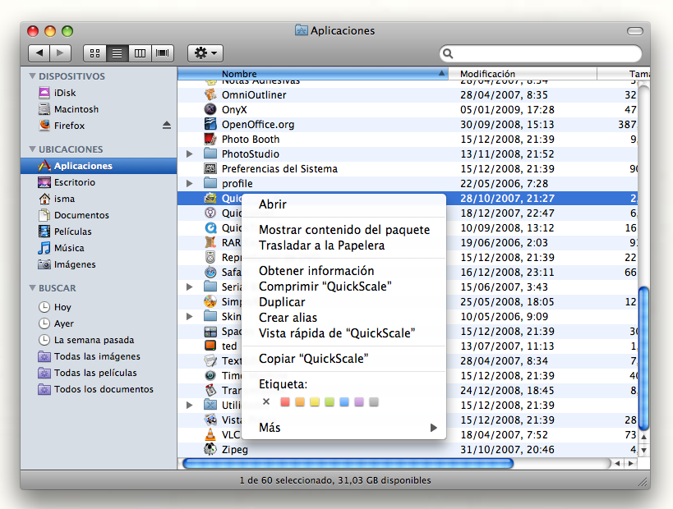Screen dimensions: 673x509
Task: Apply the purple label color
Action: (x=359, y=401)
